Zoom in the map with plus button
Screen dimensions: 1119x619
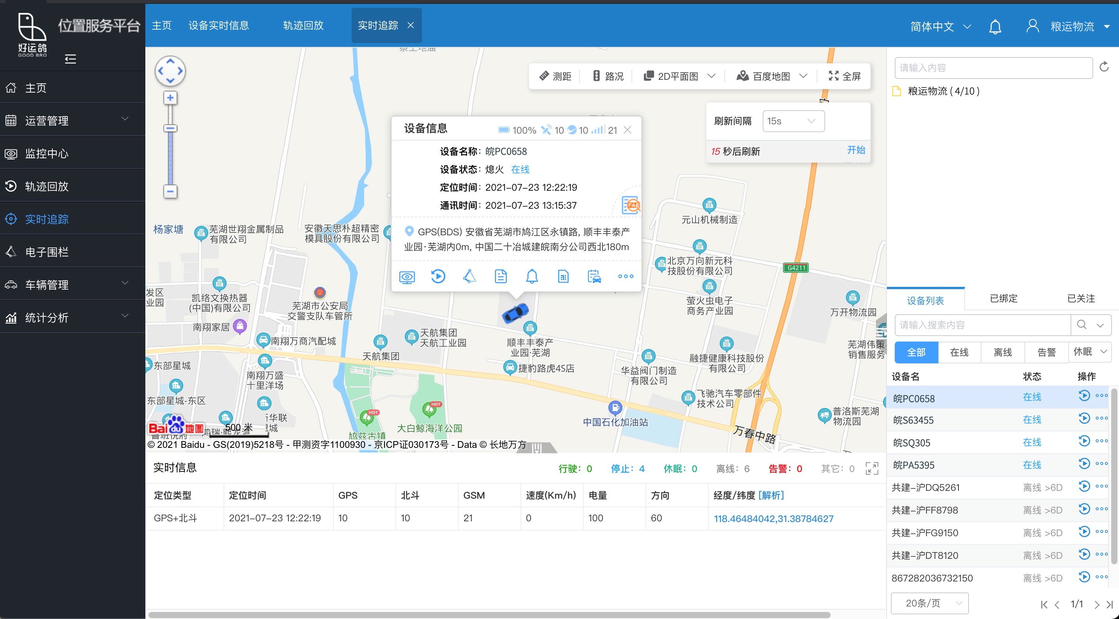pos(170,98)
